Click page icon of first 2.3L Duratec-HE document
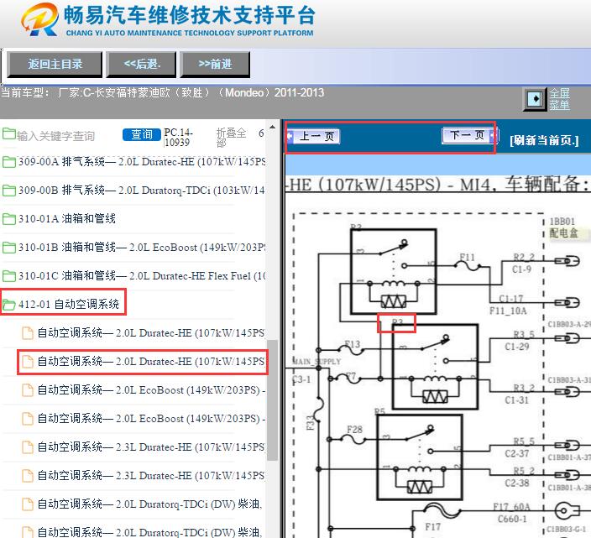 pyautogui.click(x=27, y=447)
